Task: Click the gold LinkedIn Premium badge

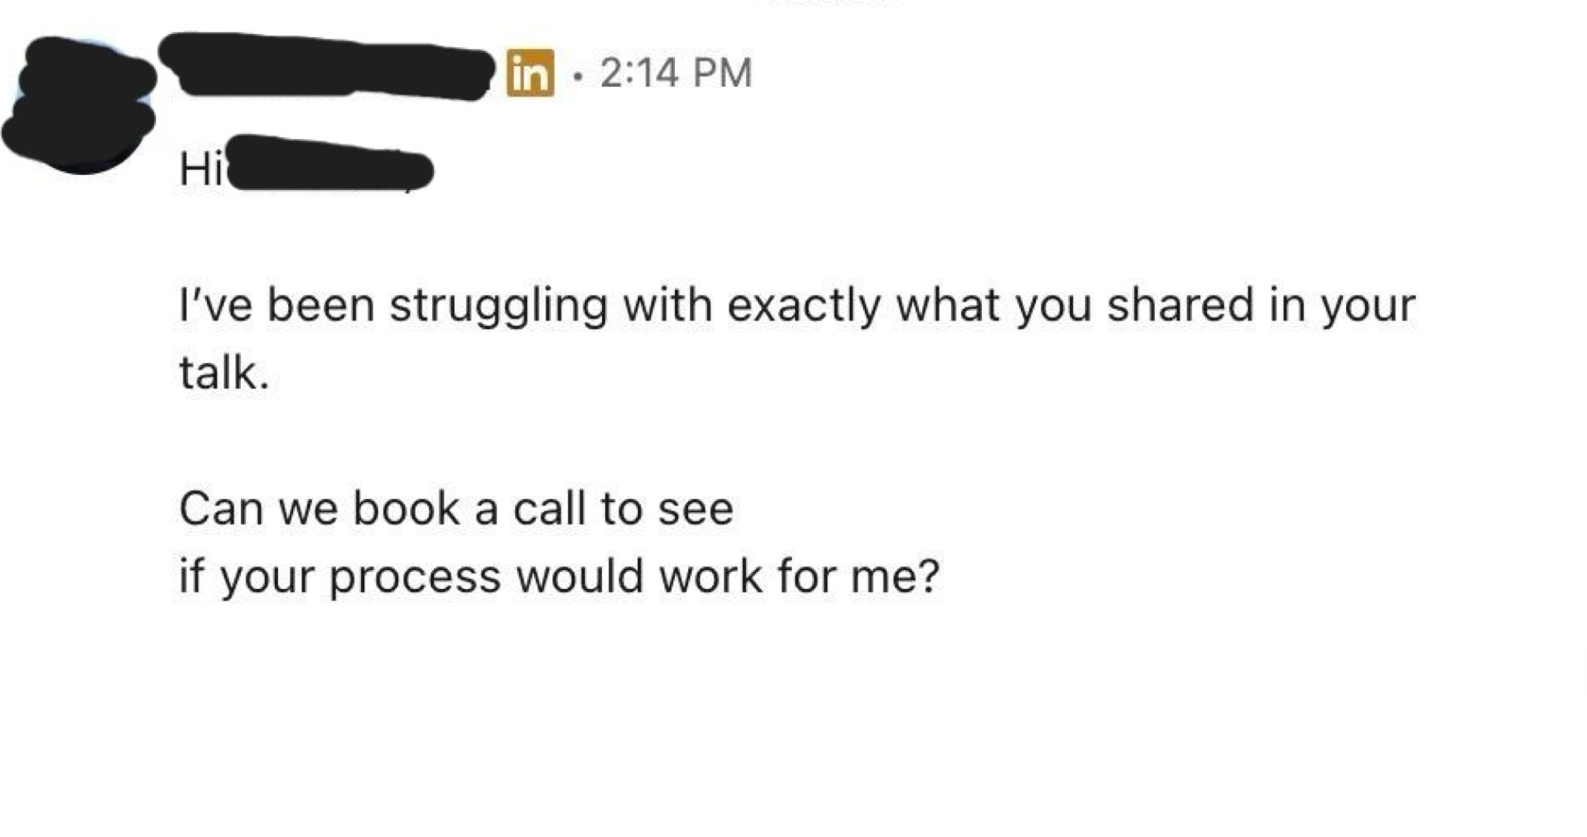Action: (530, 73)
